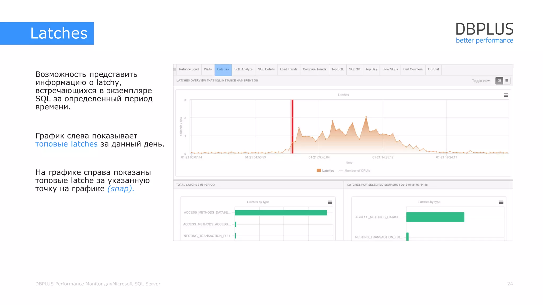Screen dimensions: 543x305
Task: Click the 01-21 00:07:44 time axis label
Action: 191,157
